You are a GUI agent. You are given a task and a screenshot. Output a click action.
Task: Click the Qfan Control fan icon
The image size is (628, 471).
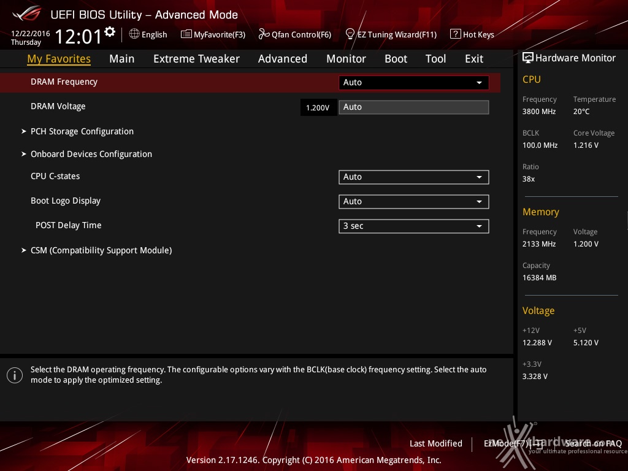[264, 34]
